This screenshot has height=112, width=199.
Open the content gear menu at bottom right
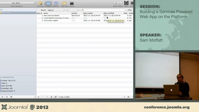click(128, 97)
